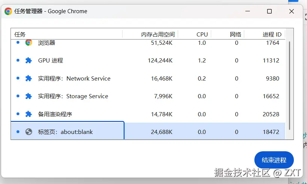Click memory value 51,524K
The width and height of the screenshot is (307, 184).
point(162,43)
